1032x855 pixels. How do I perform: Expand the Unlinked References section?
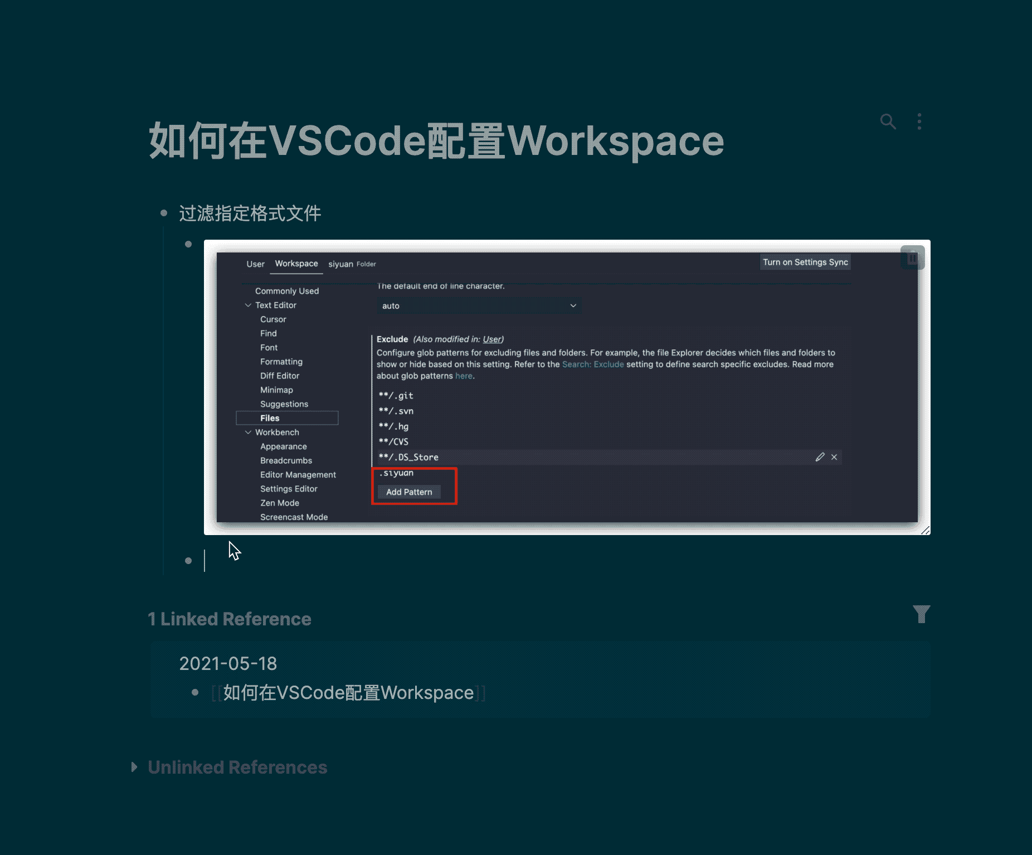click(x=134, y=767)
